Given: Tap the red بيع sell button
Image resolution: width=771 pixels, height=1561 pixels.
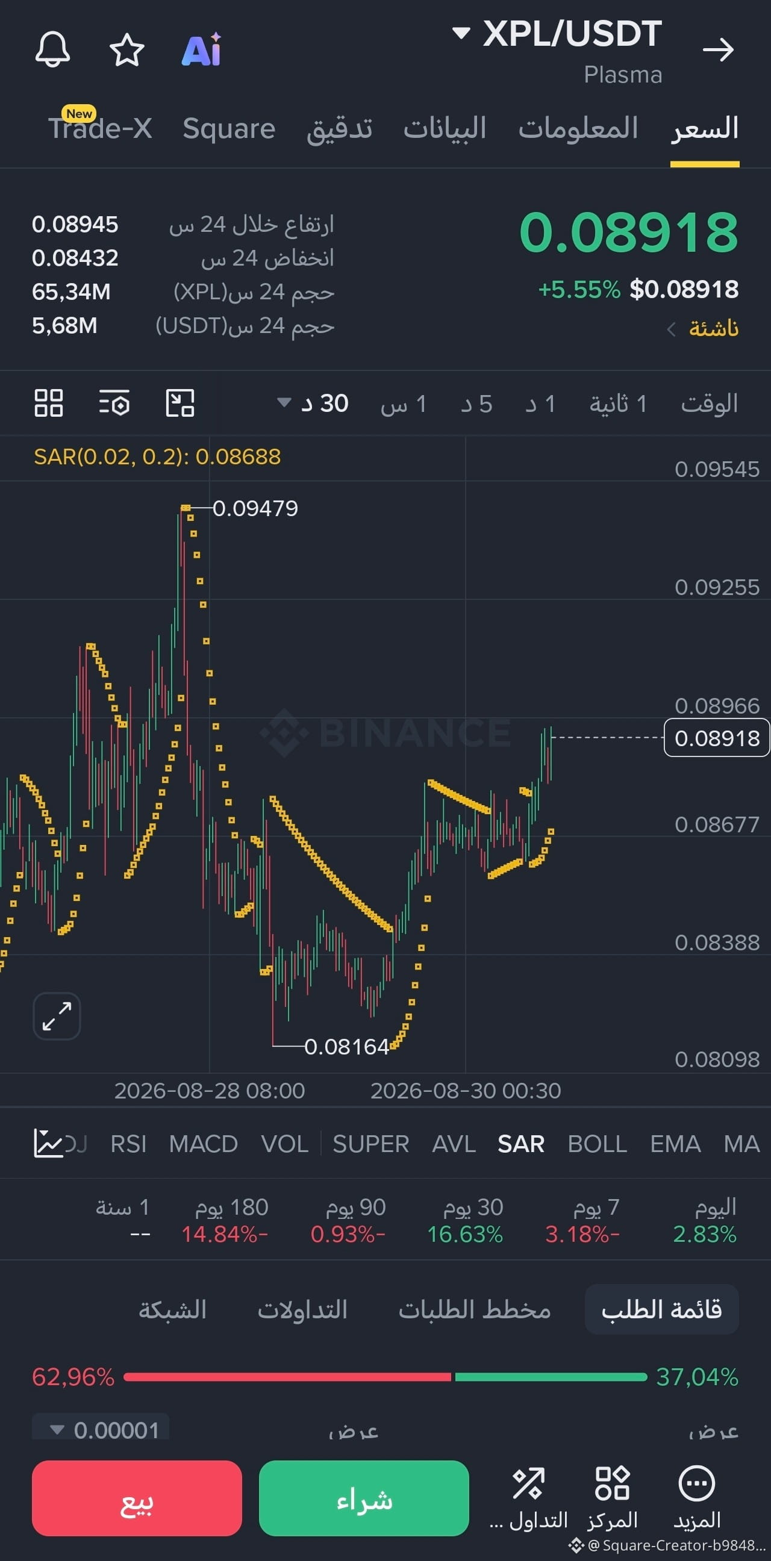Looking at the screenshot, I should pos(137,1498).
